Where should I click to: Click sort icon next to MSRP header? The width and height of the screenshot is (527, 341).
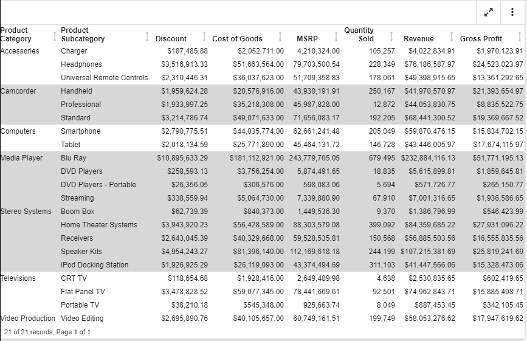[x=336, y=36]
